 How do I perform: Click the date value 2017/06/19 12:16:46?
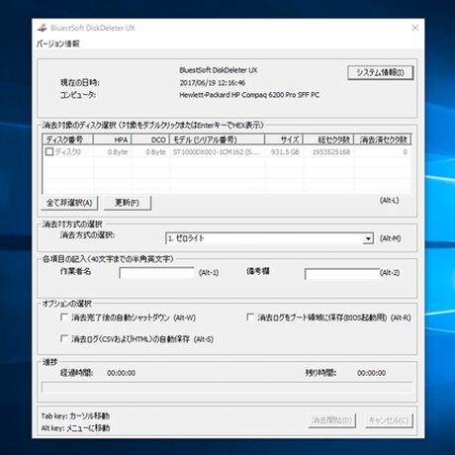click(213, 82)
